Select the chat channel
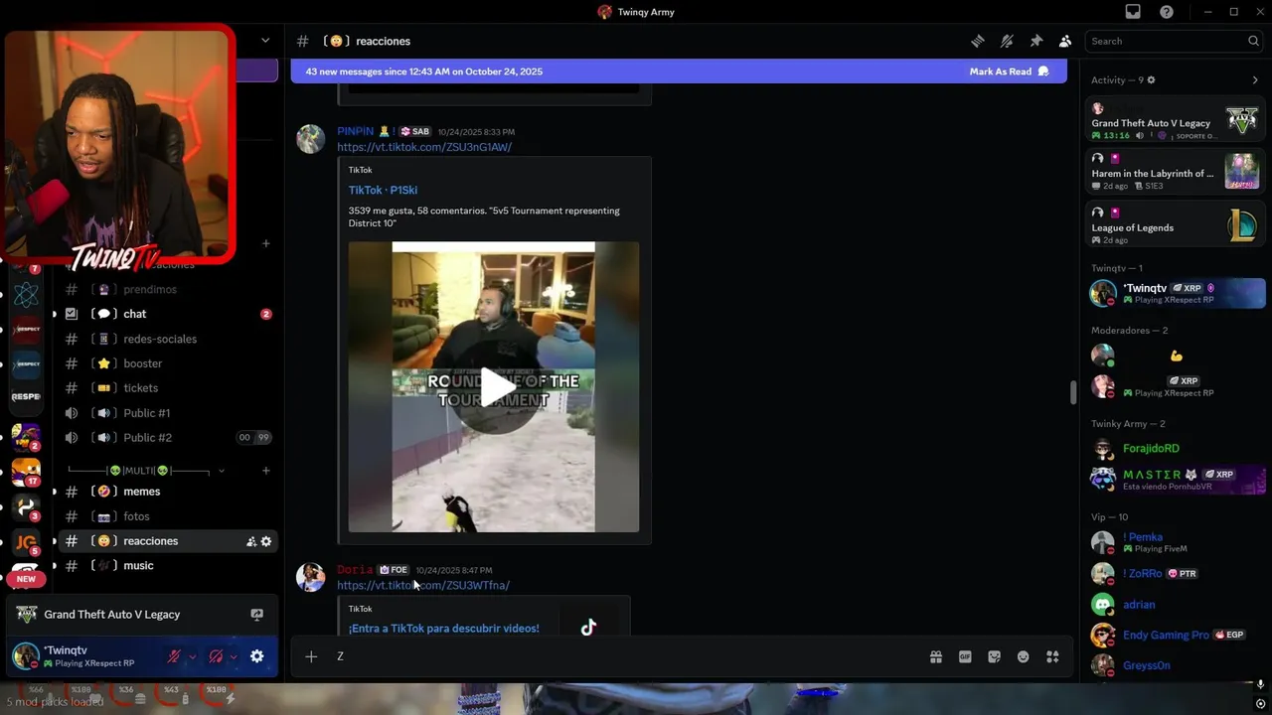This screenshot has width=1272, height=715. pyautogui.click(x=165, y=314)
